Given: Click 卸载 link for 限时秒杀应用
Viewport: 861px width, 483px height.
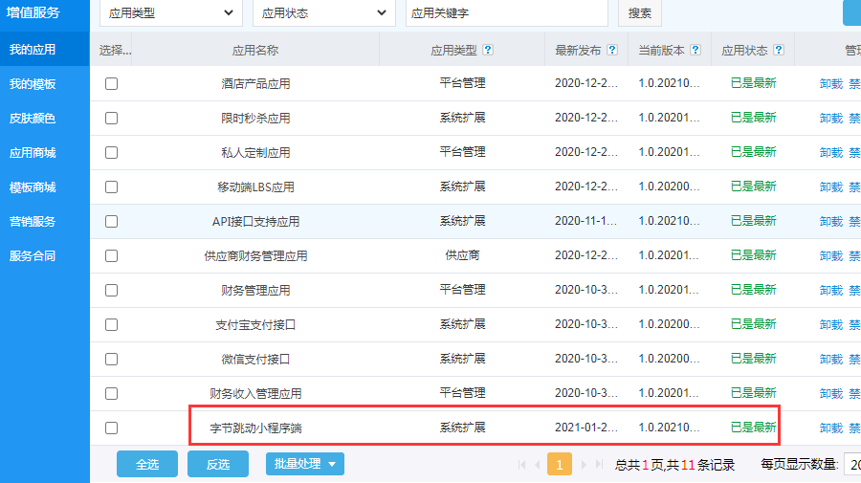Looking at the screenshot, I should 830,118.
